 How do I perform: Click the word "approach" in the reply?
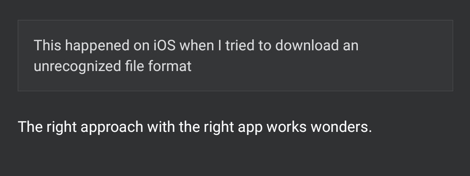point(111,128)
